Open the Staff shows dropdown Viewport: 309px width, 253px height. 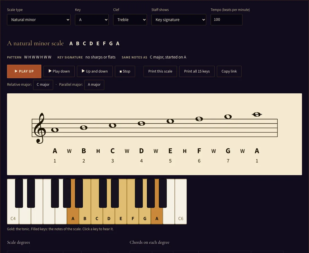pos(179,20)
